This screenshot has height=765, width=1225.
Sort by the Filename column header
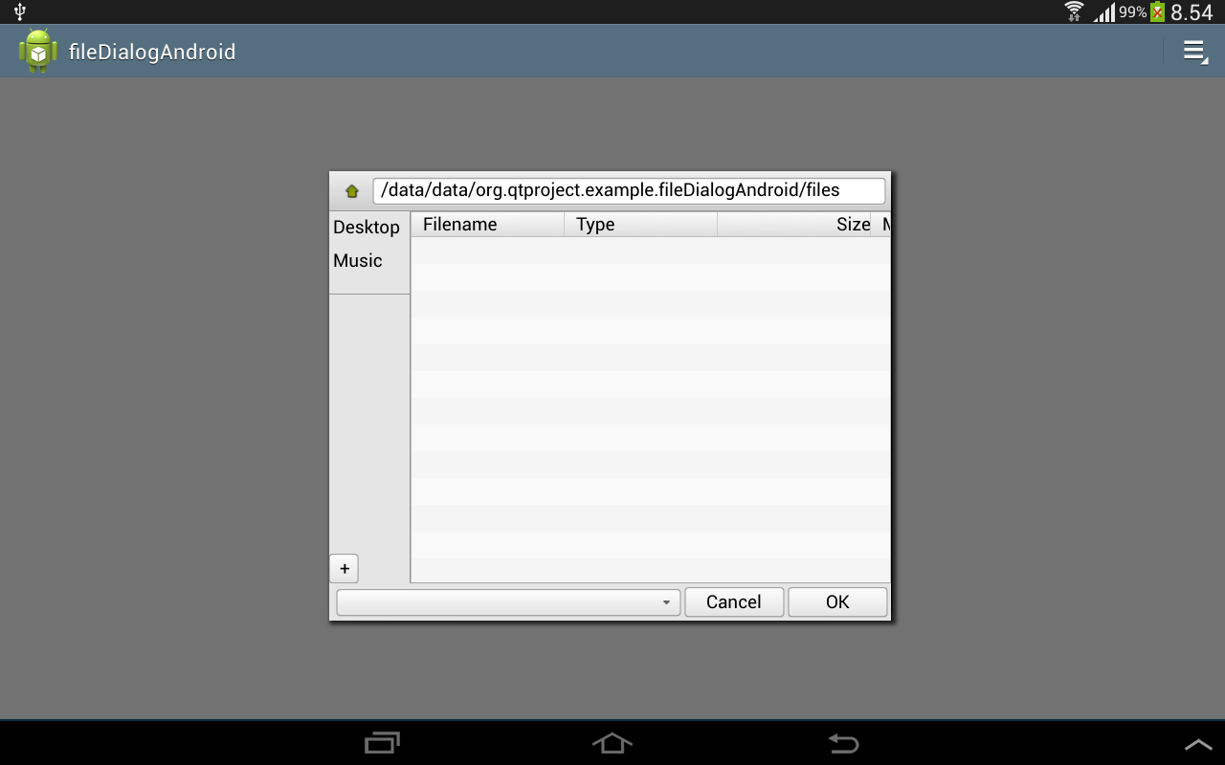(487, 225)
